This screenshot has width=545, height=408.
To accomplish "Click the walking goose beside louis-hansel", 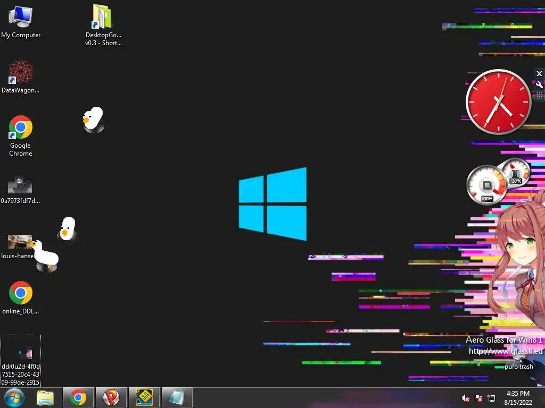I will click(45, 256).
